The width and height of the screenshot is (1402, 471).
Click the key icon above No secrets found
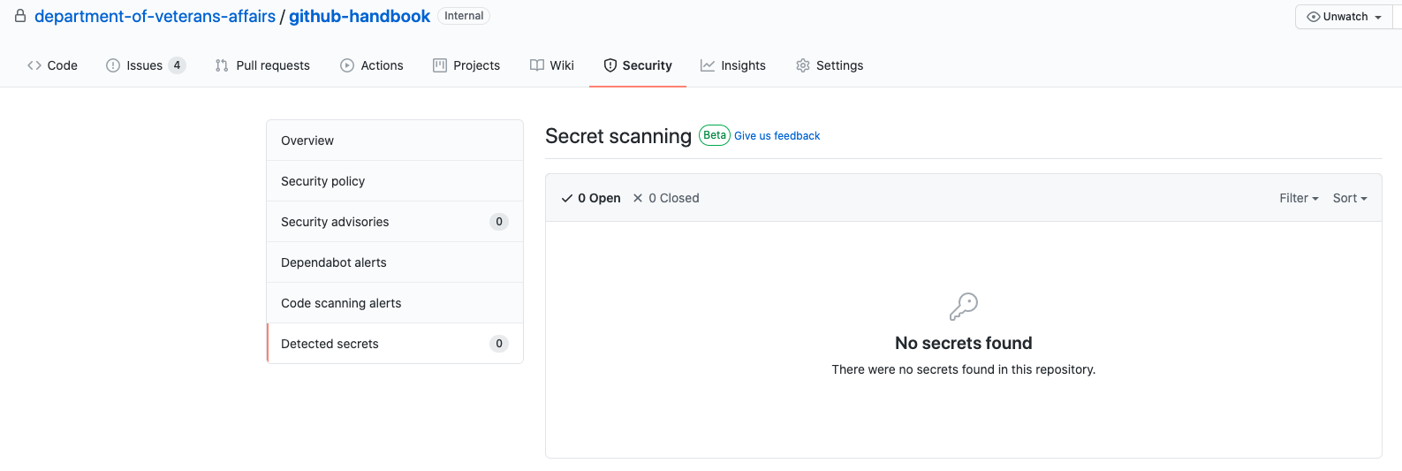(964, 307)
